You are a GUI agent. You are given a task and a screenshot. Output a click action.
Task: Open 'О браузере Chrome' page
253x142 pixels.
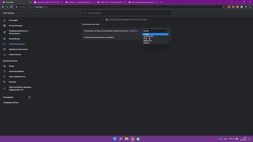[x=11, y=103]
